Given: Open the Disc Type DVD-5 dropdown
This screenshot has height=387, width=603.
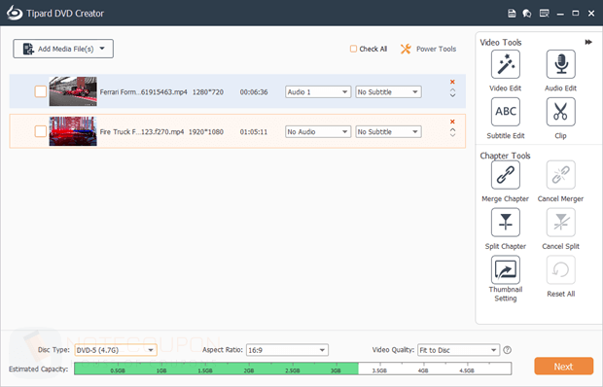Looking at the screenshot, I should (x=116, y=350).
